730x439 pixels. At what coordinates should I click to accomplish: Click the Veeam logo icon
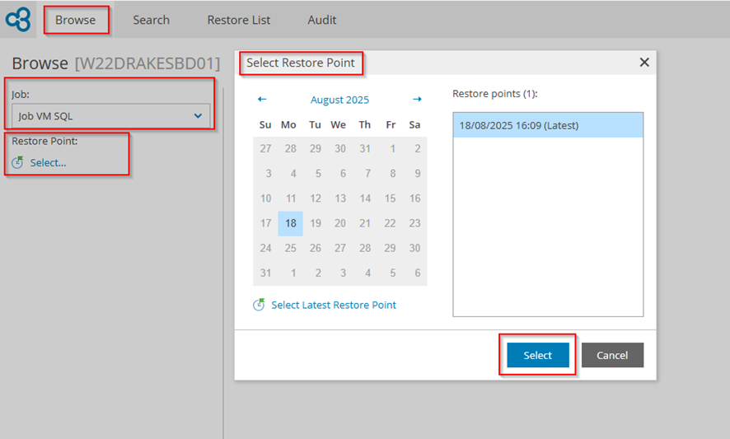[17, 18]
